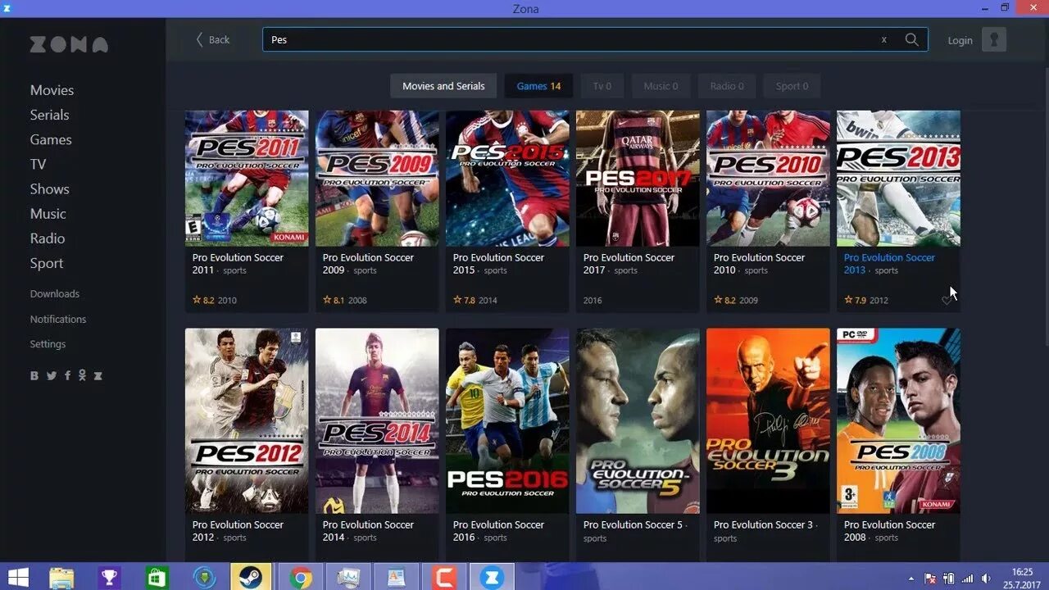
Task: Open Movies in the sidebar
Action: pyautogui.click(x=52, y=90)
